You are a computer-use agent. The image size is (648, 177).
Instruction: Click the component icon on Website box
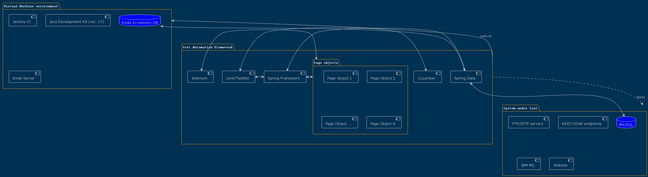coord(570,160)
